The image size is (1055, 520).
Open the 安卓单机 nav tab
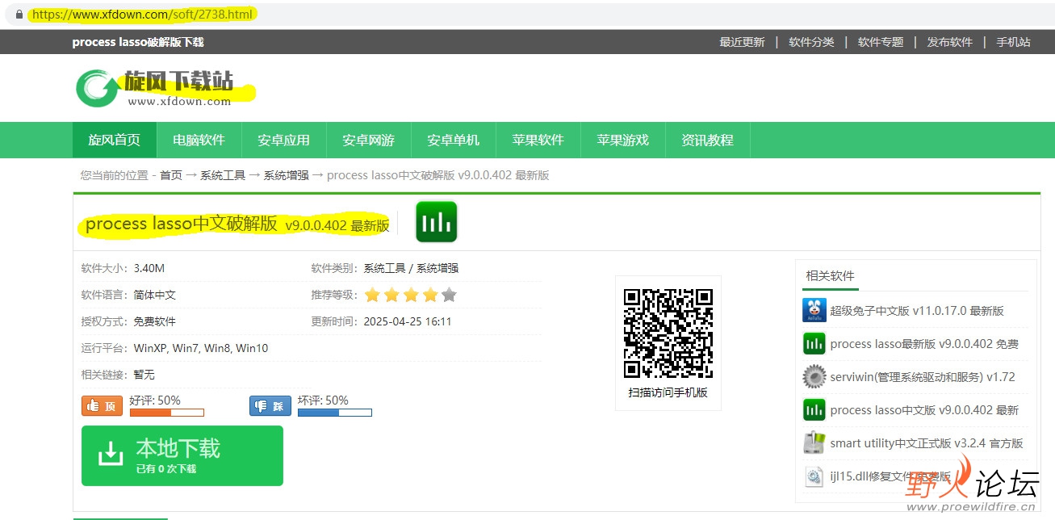pos(453,140)
